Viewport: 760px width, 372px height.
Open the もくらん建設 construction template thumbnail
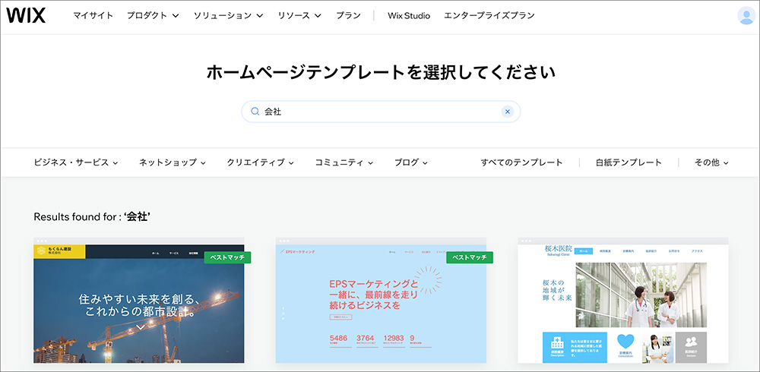tap(139, 301)
